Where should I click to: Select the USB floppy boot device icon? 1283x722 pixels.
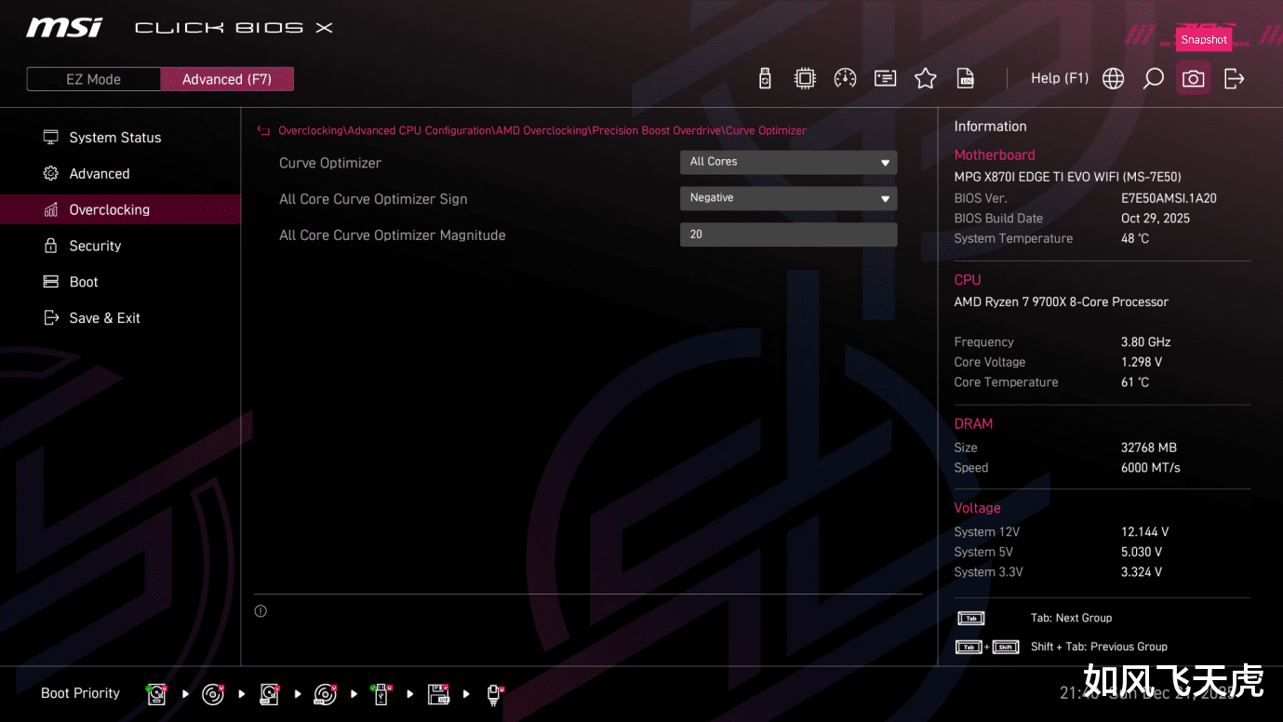click(438, 694)
